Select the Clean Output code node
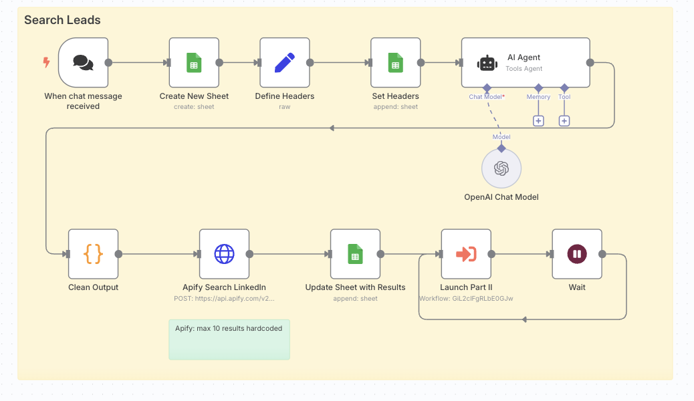Screen dimensions: 694x401 (x=94, y=254)
